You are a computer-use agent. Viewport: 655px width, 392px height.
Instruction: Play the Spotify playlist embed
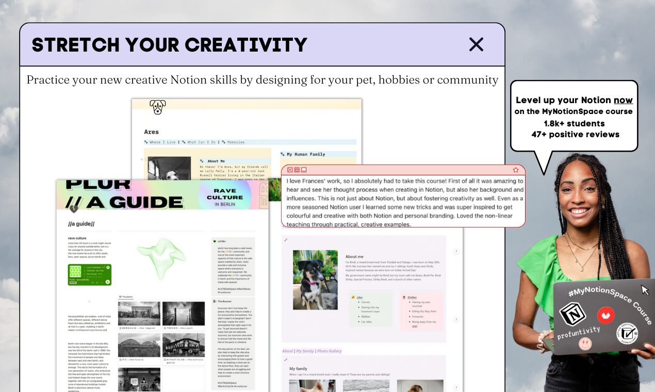tap(107, 282)
